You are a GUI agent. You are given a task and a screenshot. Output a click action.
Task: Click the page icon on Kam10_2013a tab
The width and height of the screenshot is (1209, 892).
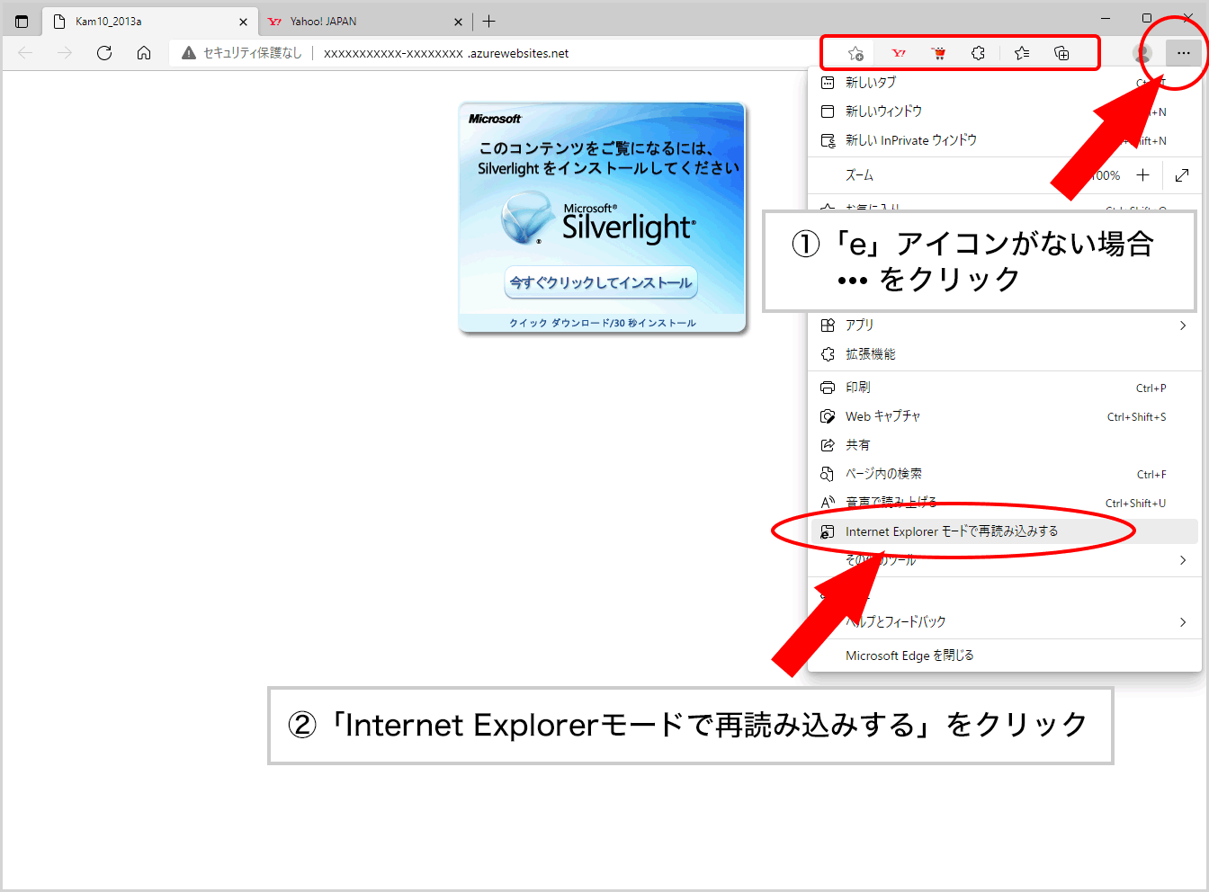(59, 21)
